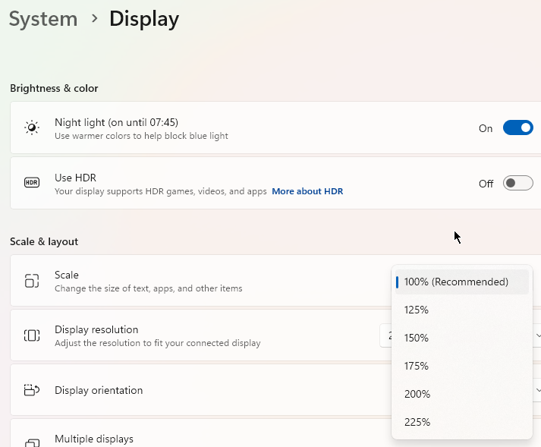Click the Display orientation icon
This screenshot has height=447, width=541.
(x=32, y=390)
